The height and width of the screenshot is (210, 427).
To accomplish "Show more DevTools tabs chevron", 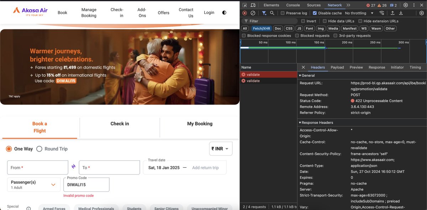I will click(348, 5).
